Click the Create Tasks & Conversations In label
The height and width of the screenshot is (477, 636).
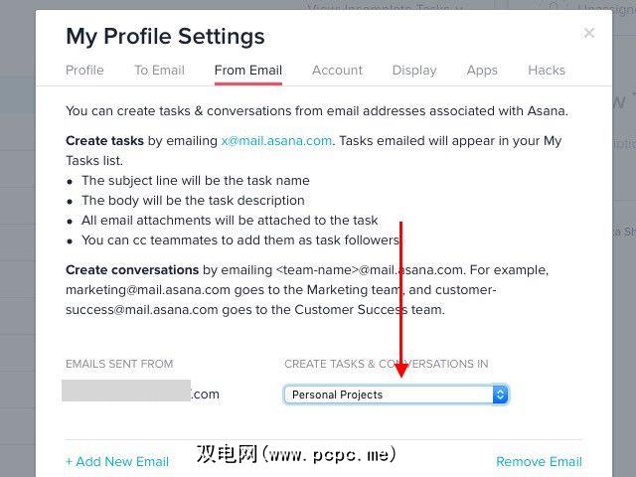pyautogui.click(x=386, y=364)
